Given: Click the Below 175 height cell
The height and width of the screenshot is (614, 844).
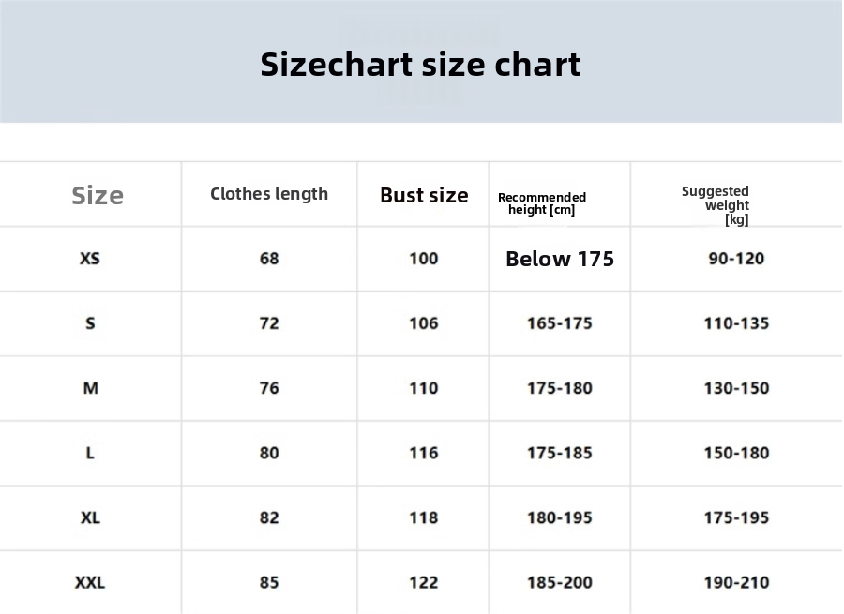Looking at the screenshot, I should 560,259.
